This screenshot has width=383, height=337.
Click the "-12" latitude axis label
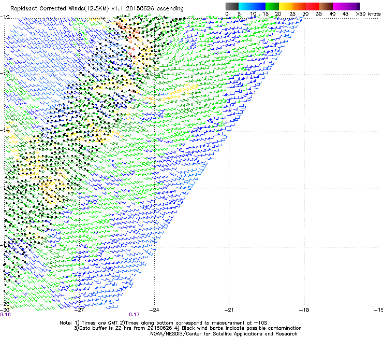tap(5, 74)
